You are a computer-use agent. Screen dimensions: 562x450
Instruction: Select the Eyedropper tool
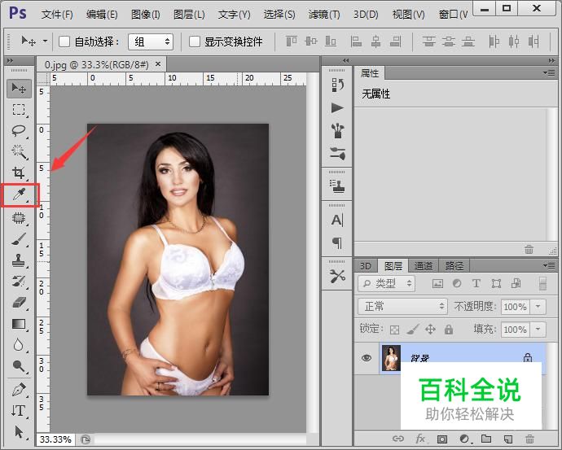19,195
